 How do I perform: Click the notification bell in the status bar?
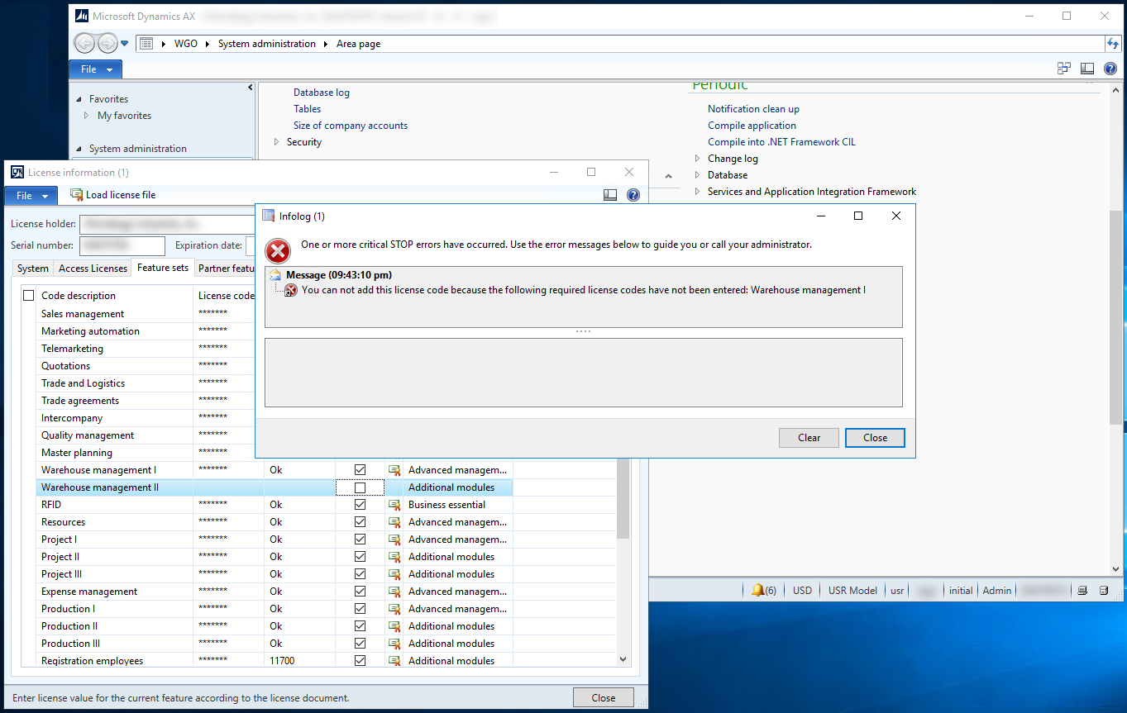point(757,591)
